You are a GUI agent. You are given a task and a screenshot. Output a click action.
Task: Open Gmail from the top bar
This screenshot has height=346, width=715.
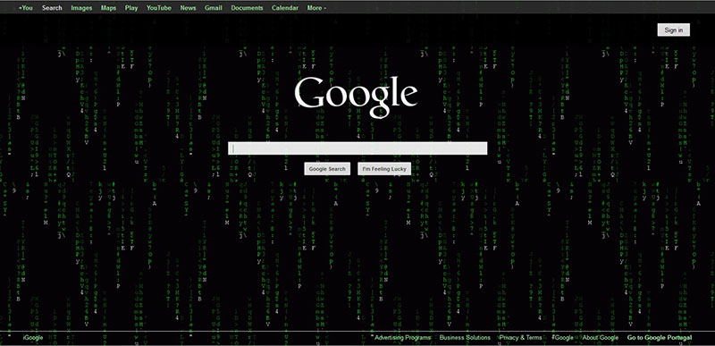point(214,8)
